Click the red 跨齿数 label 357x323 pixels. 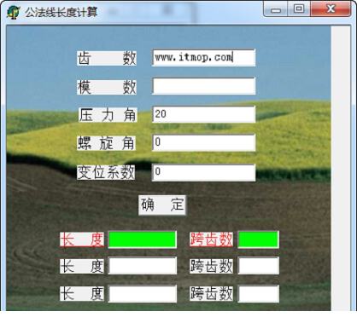coord(211,239)
